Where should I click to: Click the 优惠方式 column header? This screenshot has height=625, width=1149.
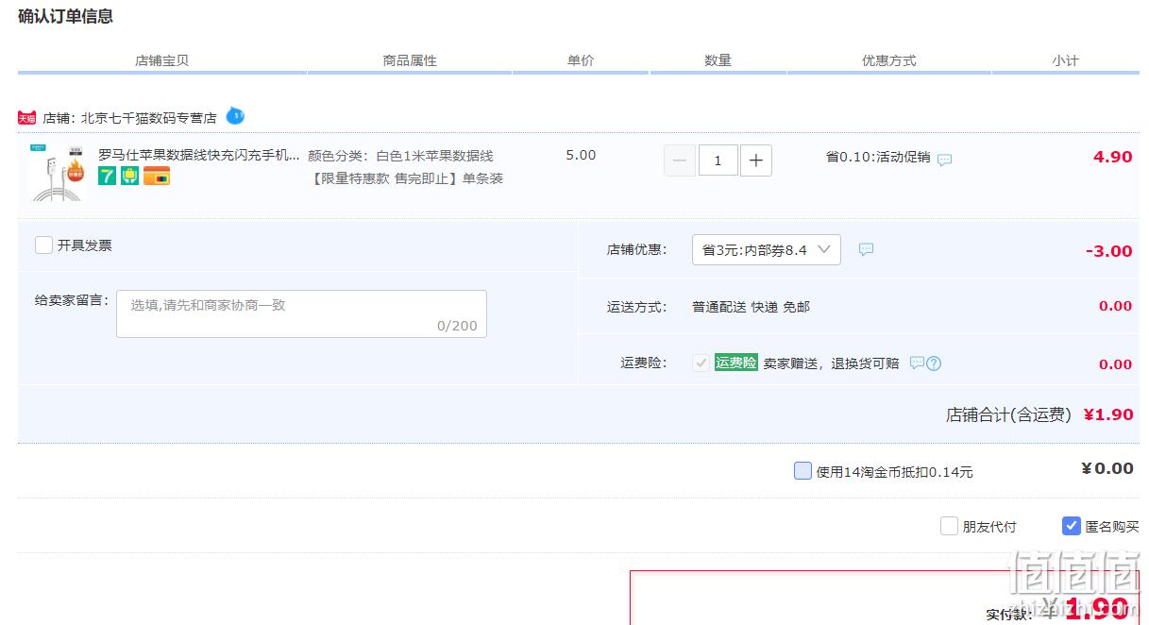point(888,60)
